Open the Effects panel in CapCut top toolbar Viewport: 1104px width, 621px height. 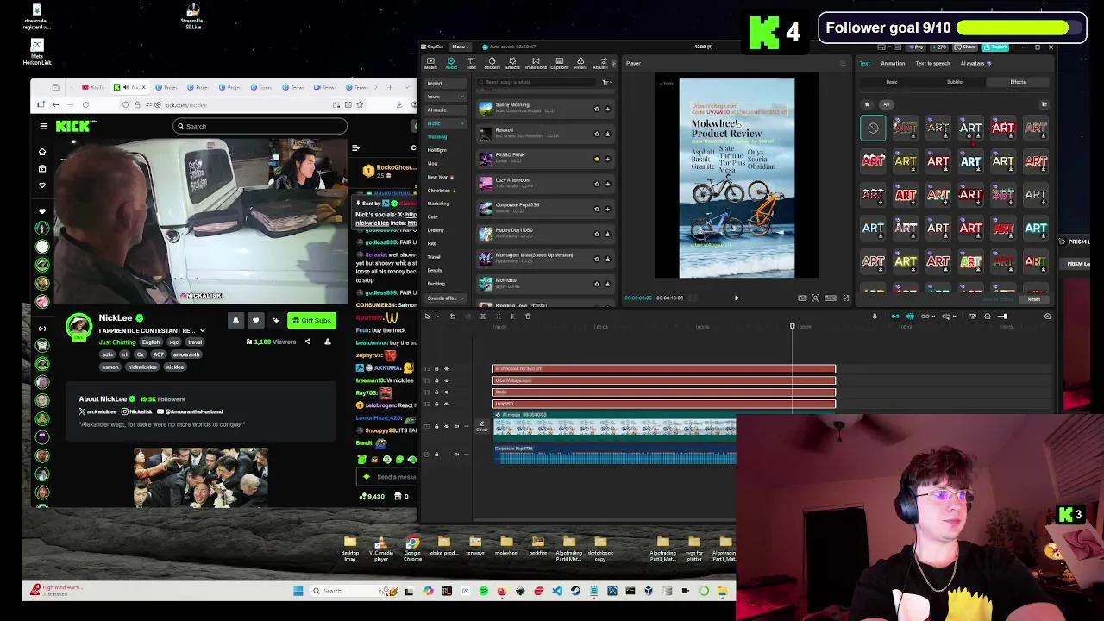click(512, 64)
